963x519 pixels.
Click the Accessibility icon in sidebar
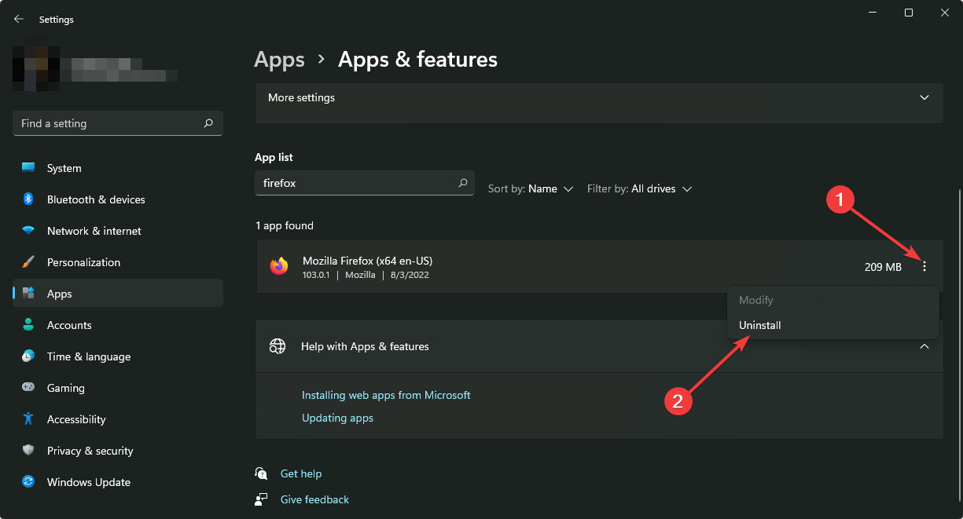click(28, 419)
